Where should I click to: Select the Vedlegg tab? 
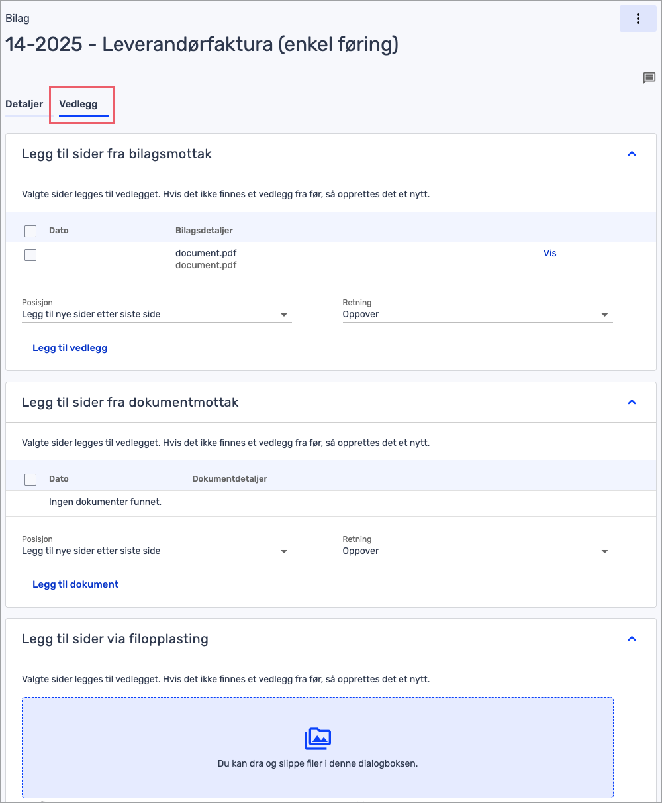pos(78,104)
